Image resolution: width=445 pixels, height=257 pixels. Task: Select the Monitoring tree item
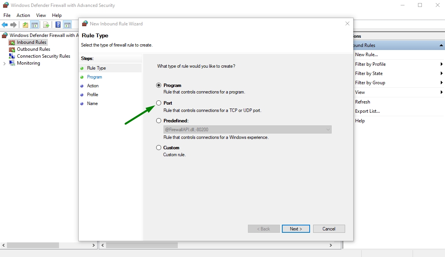pos(29,63)
